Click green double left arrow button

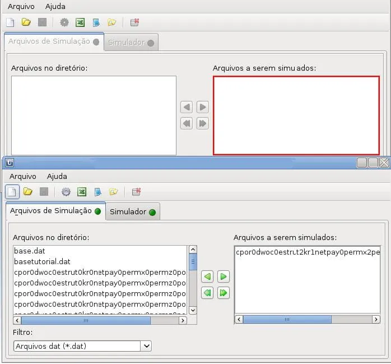click(207, 293)
